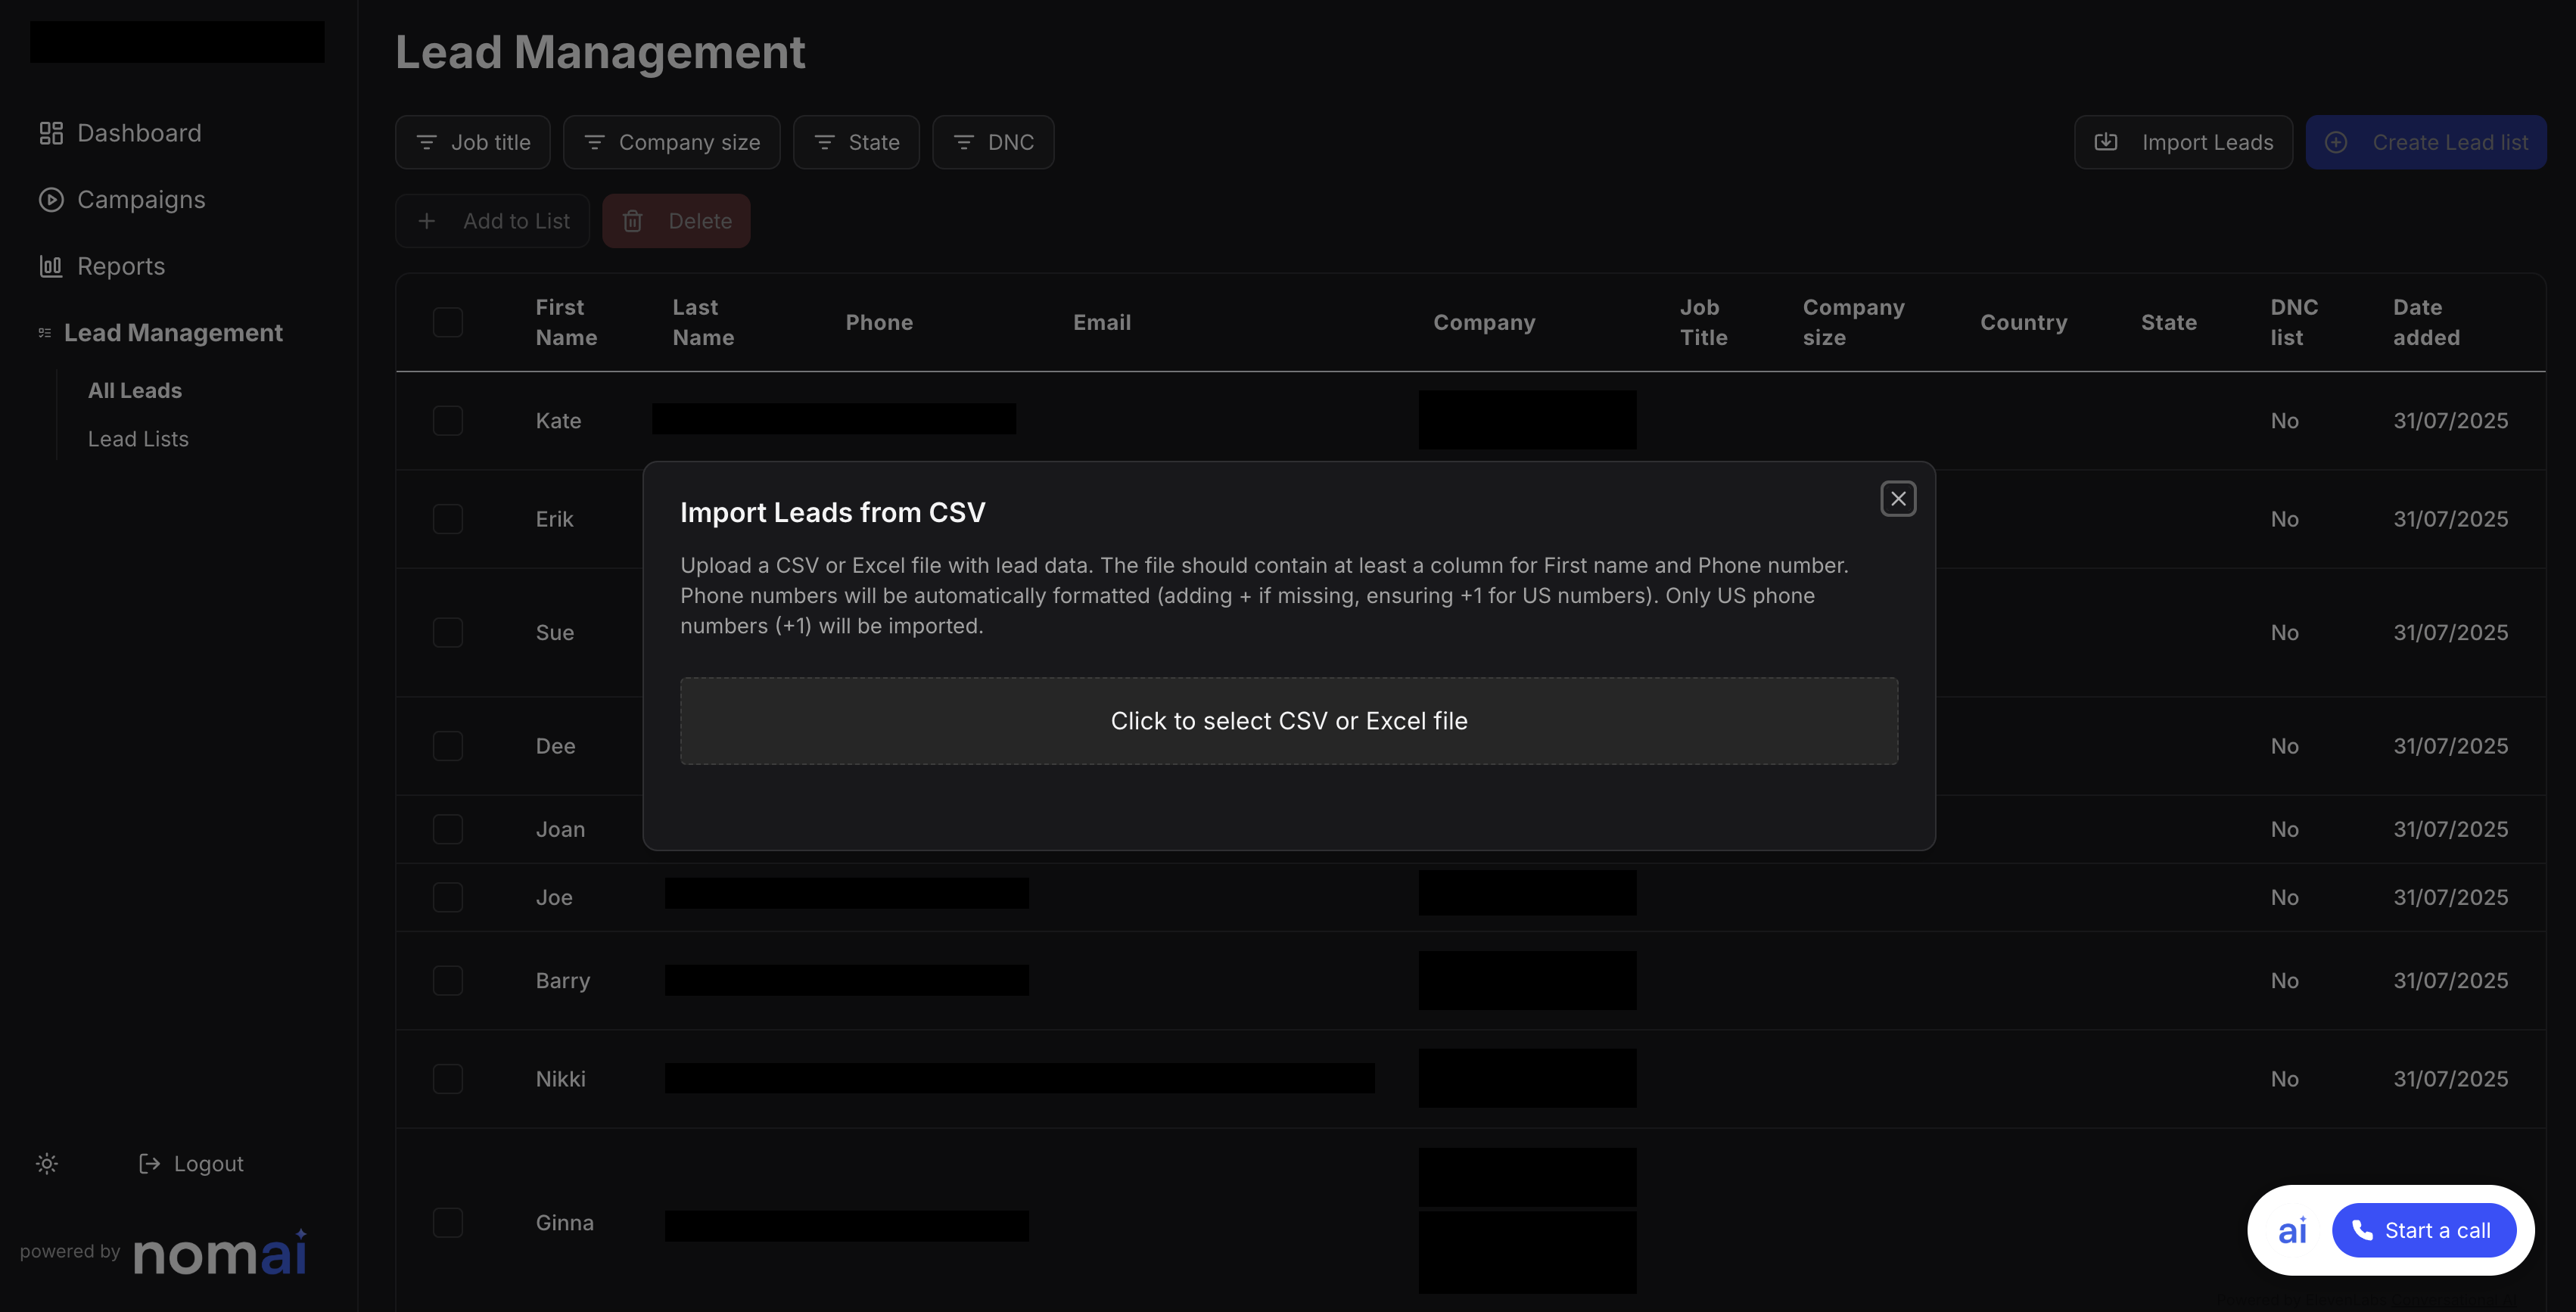Click the trash icon on Delete
The height and width of the screenshot is (1312, 2576).
click(633, 221)
